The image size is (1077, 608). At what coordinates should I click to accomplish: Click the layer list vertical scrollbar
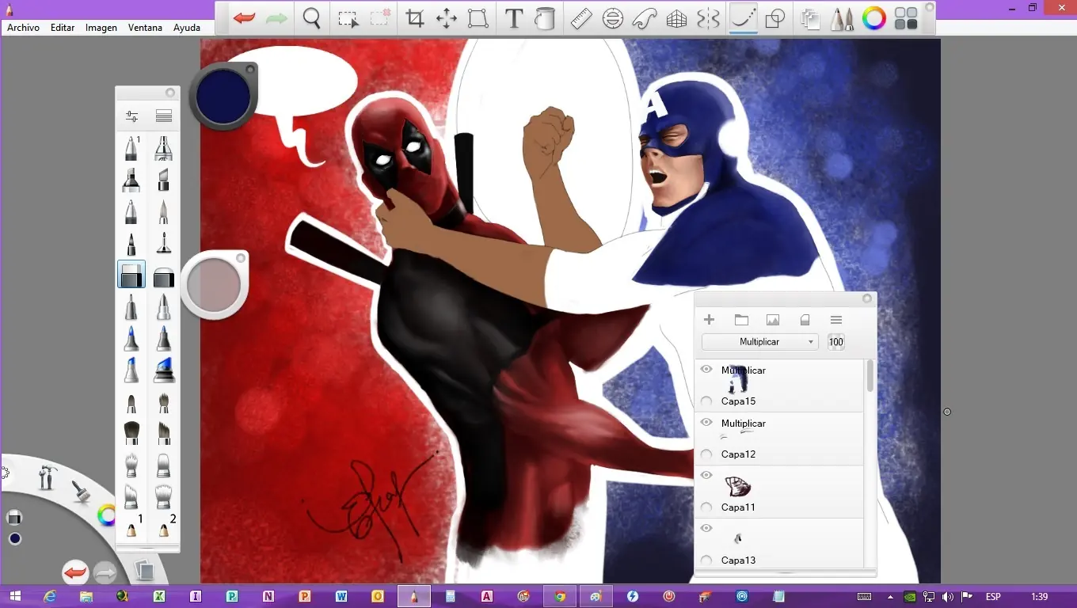870,376
